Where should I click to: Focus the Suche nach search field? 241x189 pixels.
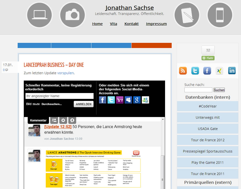tap(198, 90)
